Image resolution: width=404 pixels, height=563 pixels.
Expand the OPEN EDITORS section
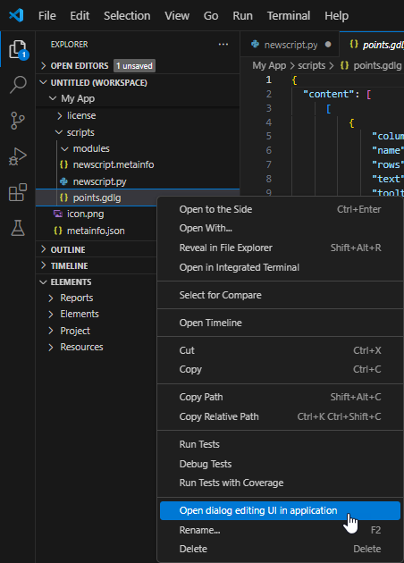click(x=44, y=66)
